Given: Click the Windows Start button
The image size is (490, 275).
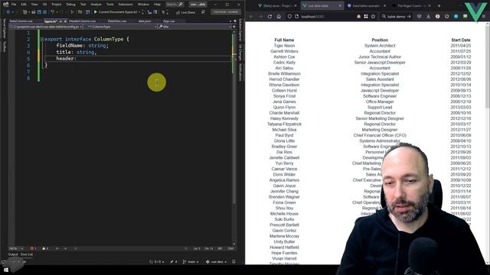Looking at the screenshot, I should 6,270.
